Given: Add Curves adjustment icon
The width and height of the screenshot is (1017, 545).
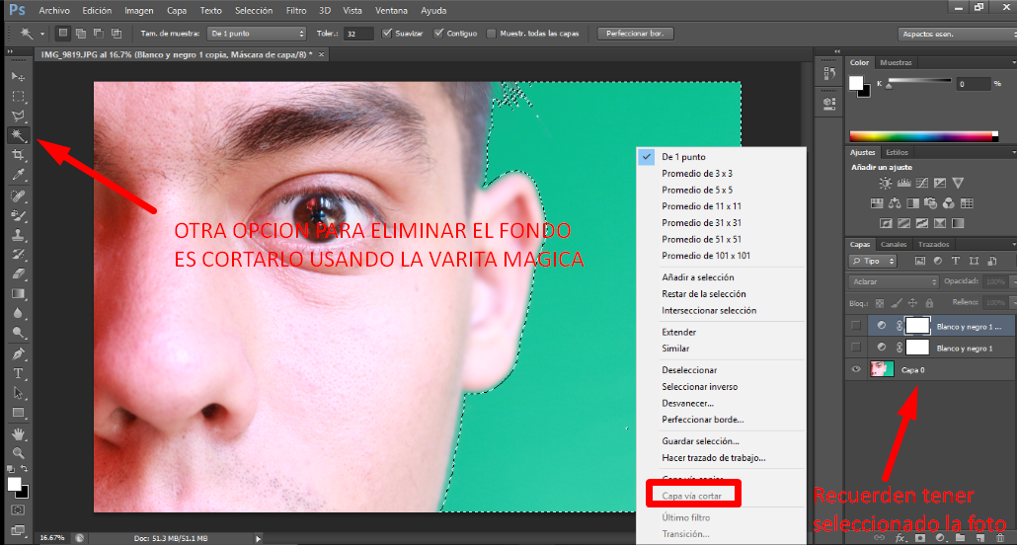Looking at the screenshot, I should click(921, 184).
